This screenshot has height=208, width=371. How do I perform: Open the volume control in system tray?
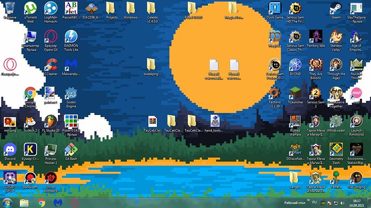tap(343, 203)
